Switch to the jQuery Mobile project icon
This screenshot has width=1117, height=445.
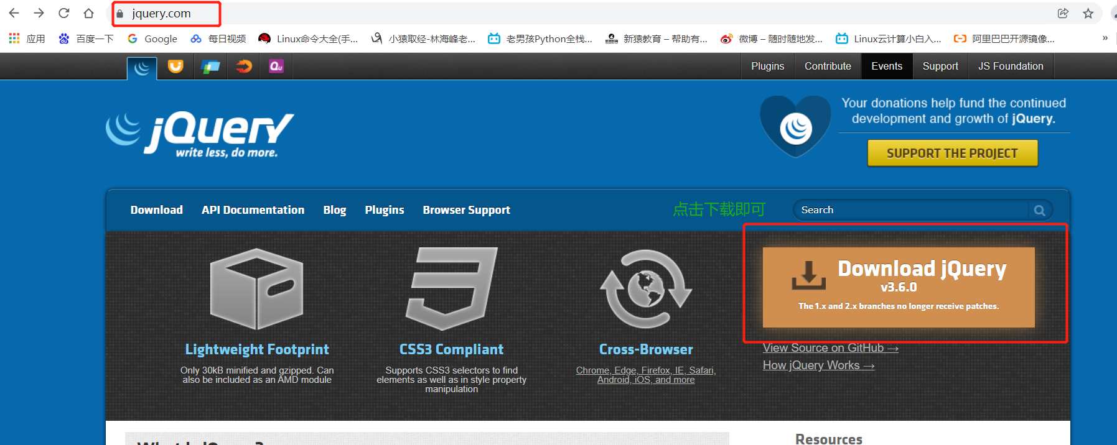point(210,66)
